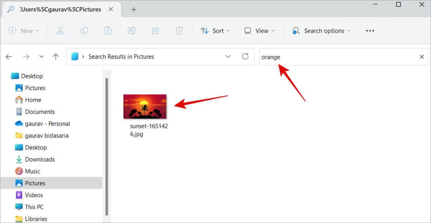Click the Copy icon in toolbar
Viewport: 431px width, 223px height.
(84, 30)
